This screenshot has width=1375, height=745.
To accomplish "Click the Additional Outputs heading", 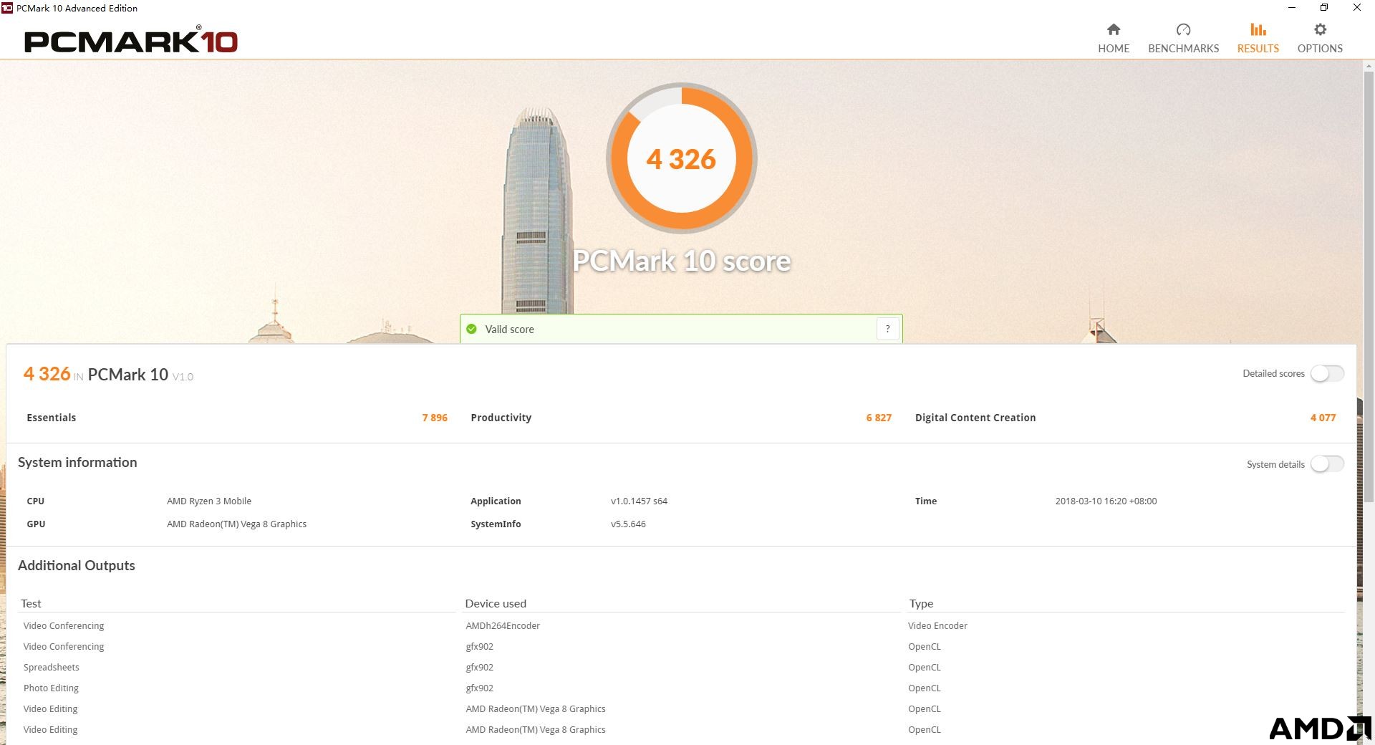I will click(77, 565).
